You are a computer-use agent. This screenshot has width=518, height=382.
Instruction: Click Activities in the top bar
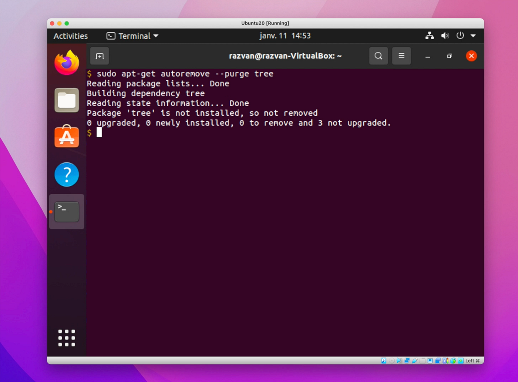pos(70,36)
